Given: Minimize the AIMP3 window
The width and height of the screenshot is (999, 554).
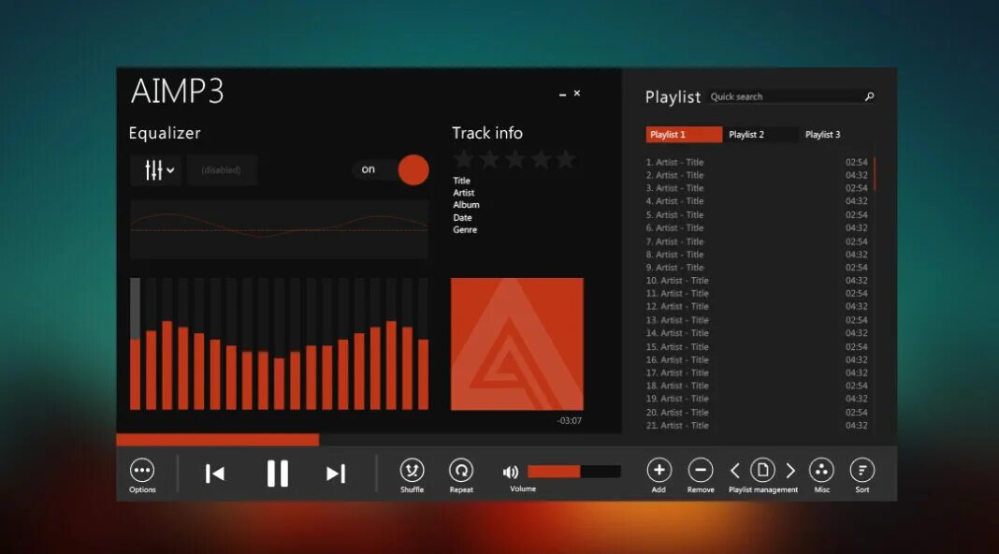Looking at the screenshot, I should point(562,95).
